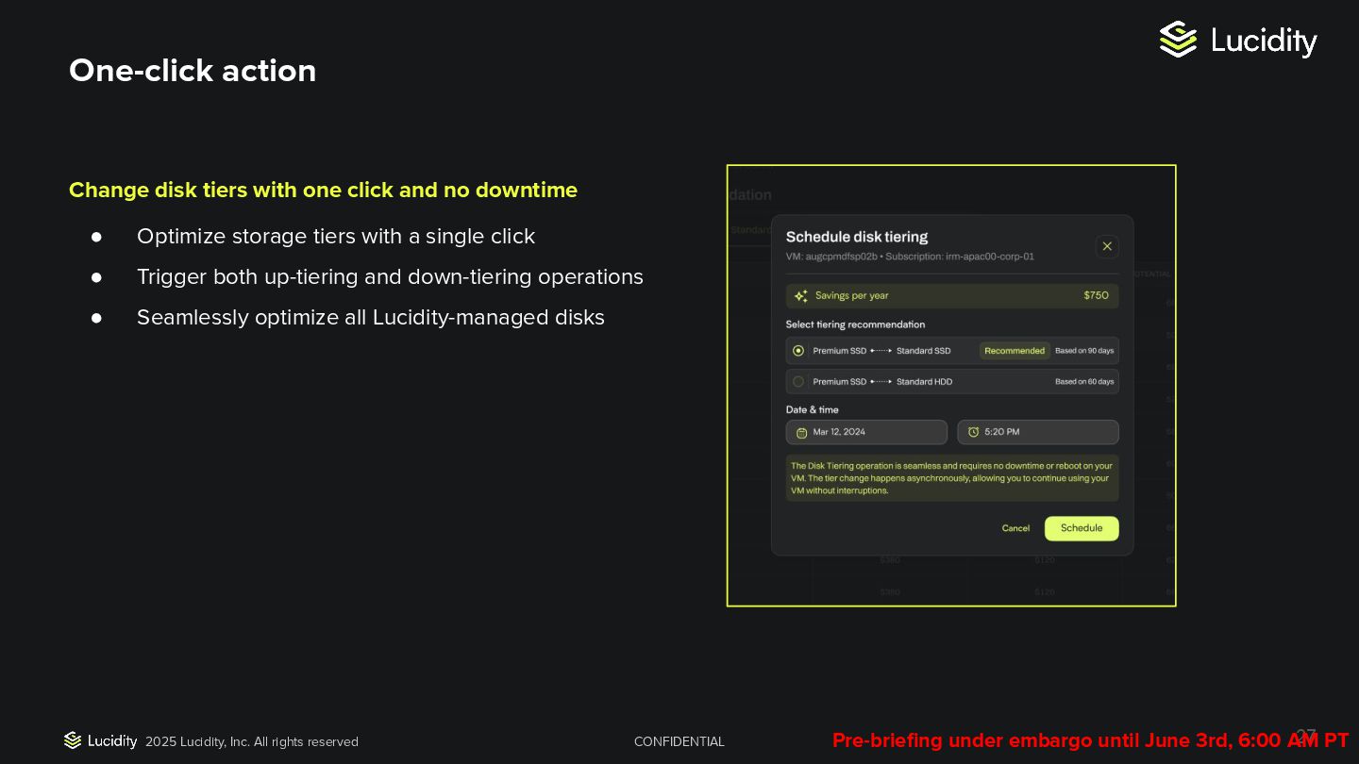The image size is (1359, 764).
Task: Click the "Schedule disk tiering" dialog title
Action: [857, 237]
